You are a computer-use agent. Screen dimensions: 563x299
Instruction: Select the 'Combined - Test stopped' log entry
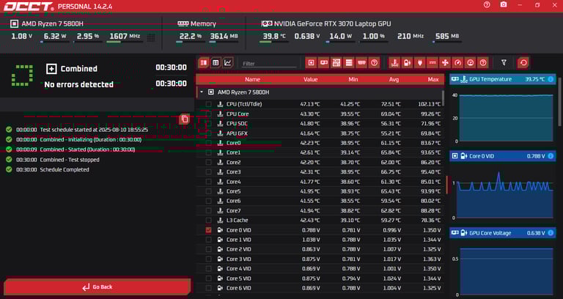[70, 159]
